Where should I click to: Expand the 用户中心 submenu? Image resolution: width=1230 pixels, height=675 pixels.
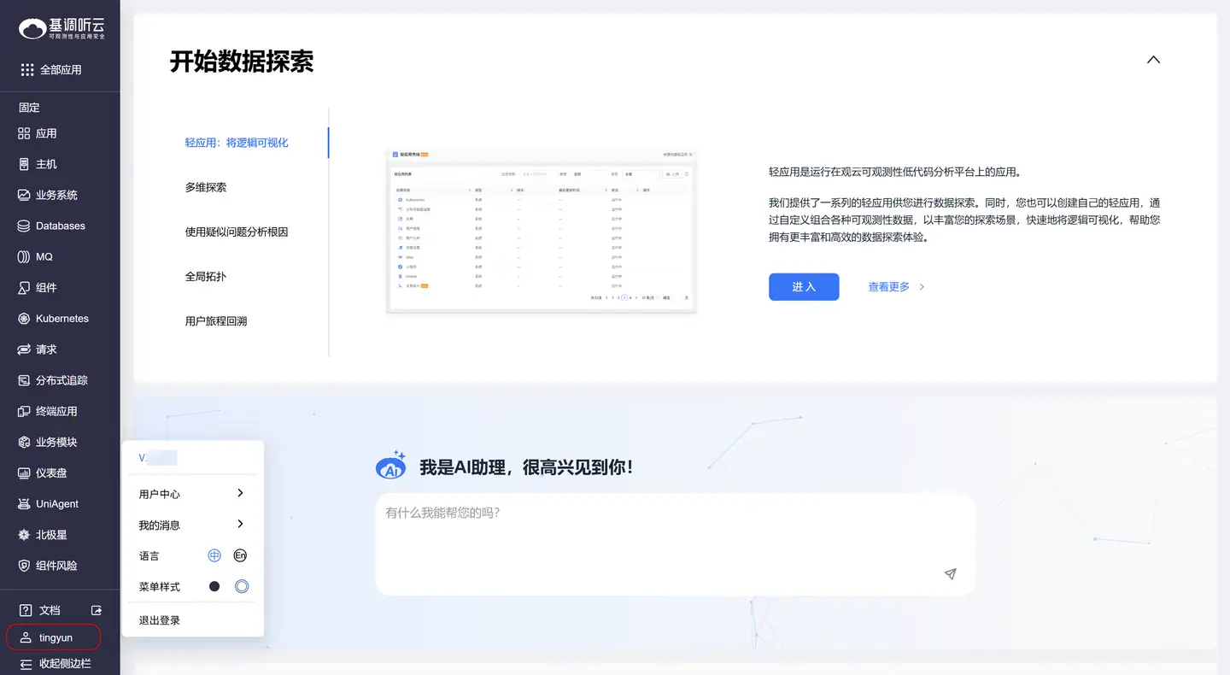pos(190,493)
